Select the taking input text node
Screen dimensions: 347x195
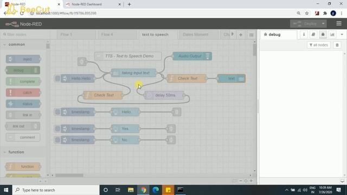pyautogui.click(x=134, y=73)
